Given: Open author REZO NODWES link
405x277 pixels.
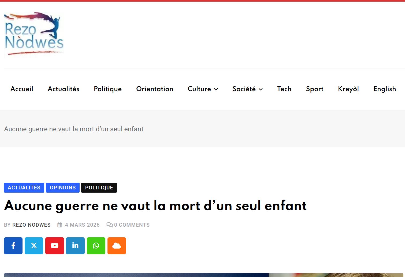Looking at the screenshot, I should click(31, 225).
